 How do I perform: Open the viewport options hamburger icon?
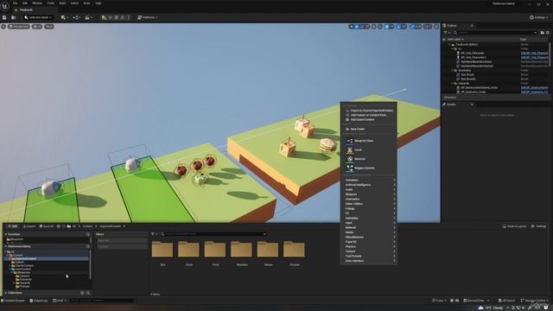tap(3, 27)
